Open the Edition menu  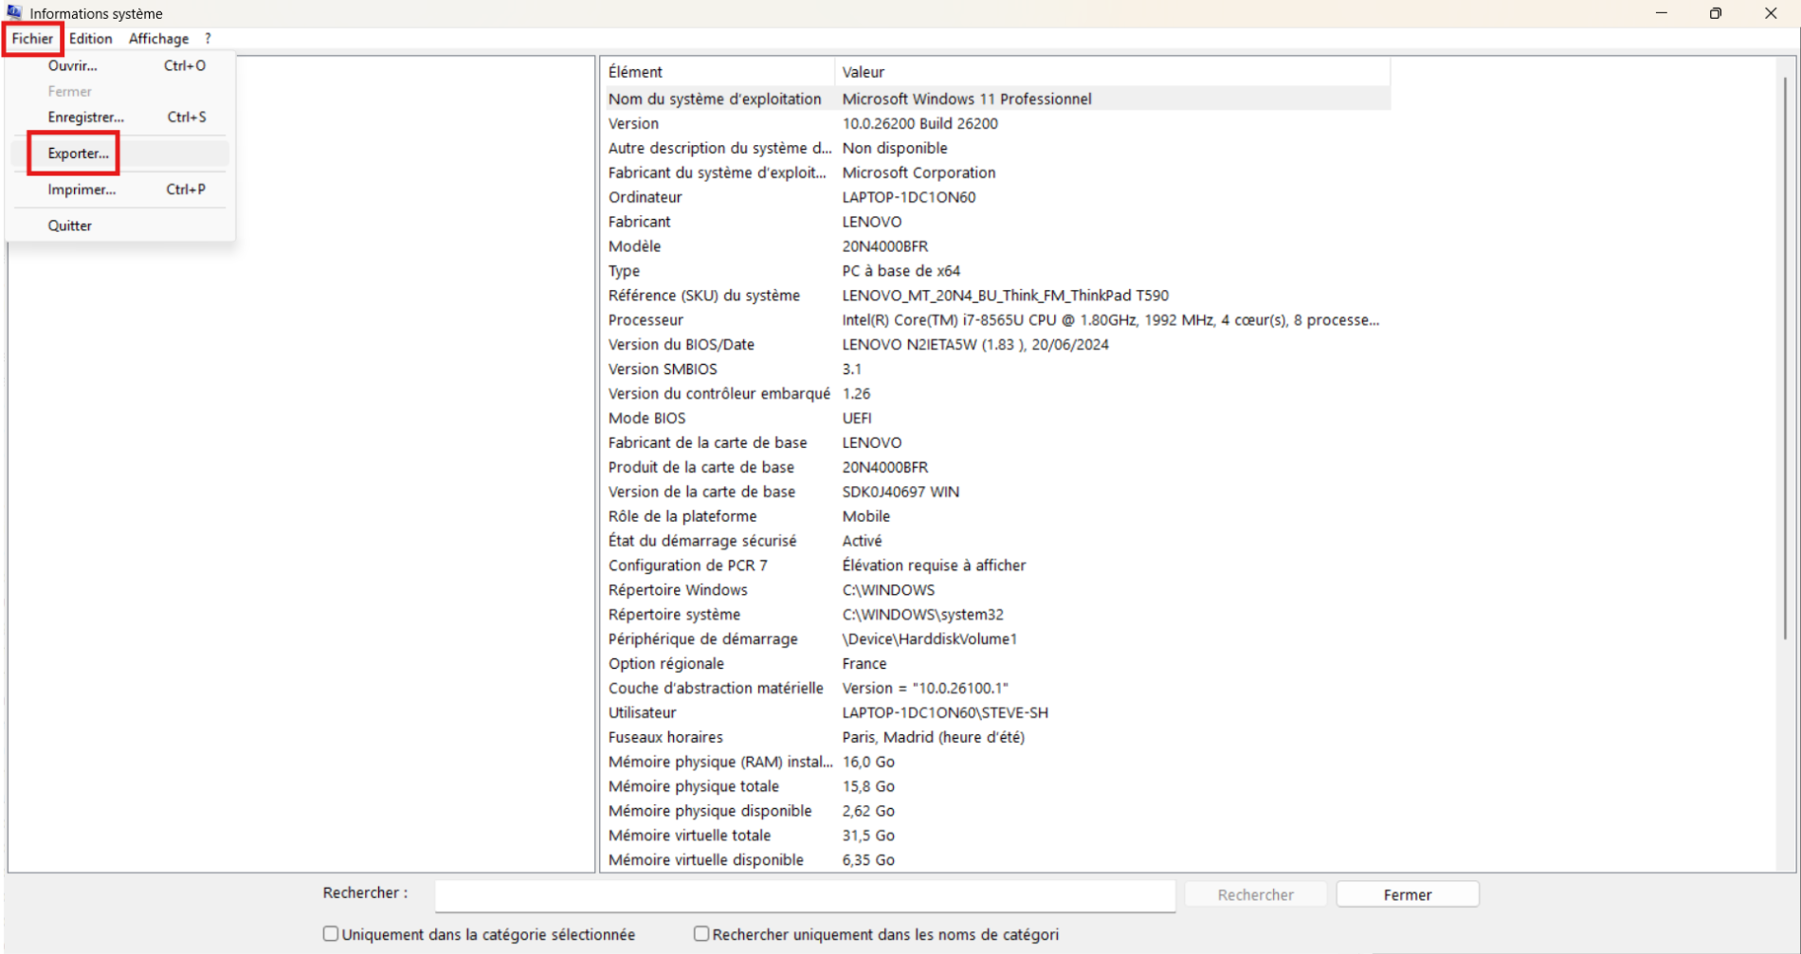coord(90,39)
